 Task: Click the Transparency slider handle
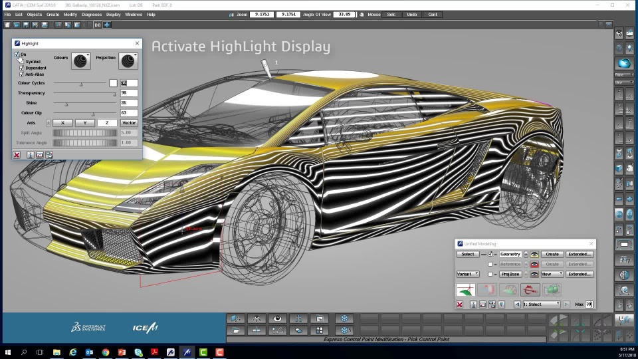tap(114, 94)
